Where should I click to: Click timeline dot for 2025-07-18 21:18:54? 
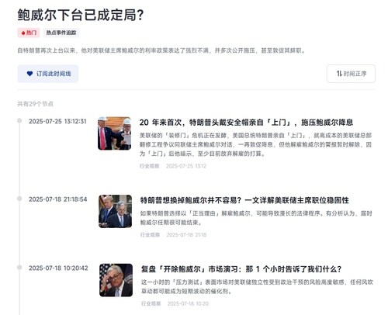click(19, 199)
